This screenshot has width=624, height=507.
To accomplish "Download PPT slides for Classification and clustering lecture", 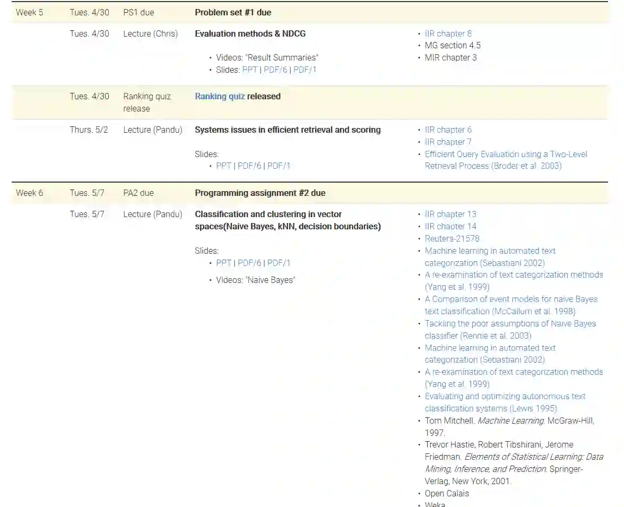I will pyautogui.click(x=223, y=263).
